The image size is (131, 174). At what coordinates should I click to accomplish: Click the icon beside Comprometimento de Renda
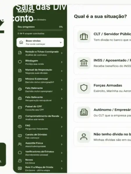coord(20,117)
